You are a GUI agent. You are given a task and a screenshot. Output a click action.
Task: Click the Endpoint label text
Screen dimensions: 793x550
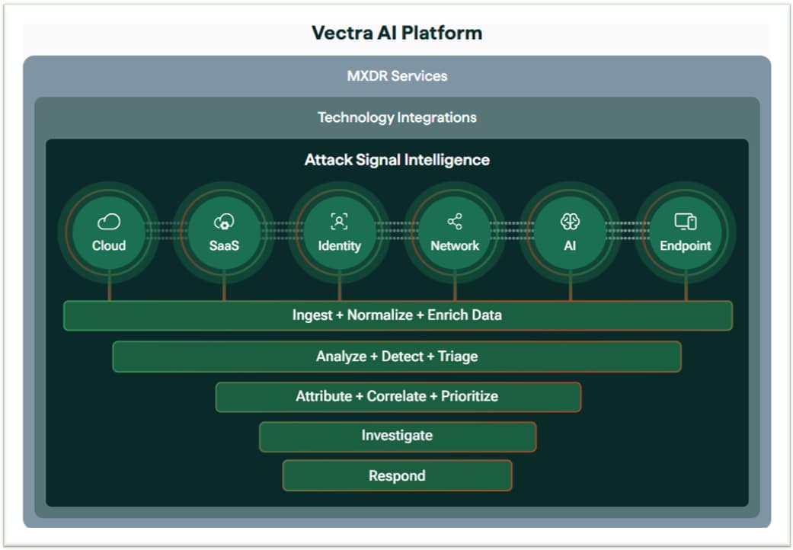coord(685,246)
